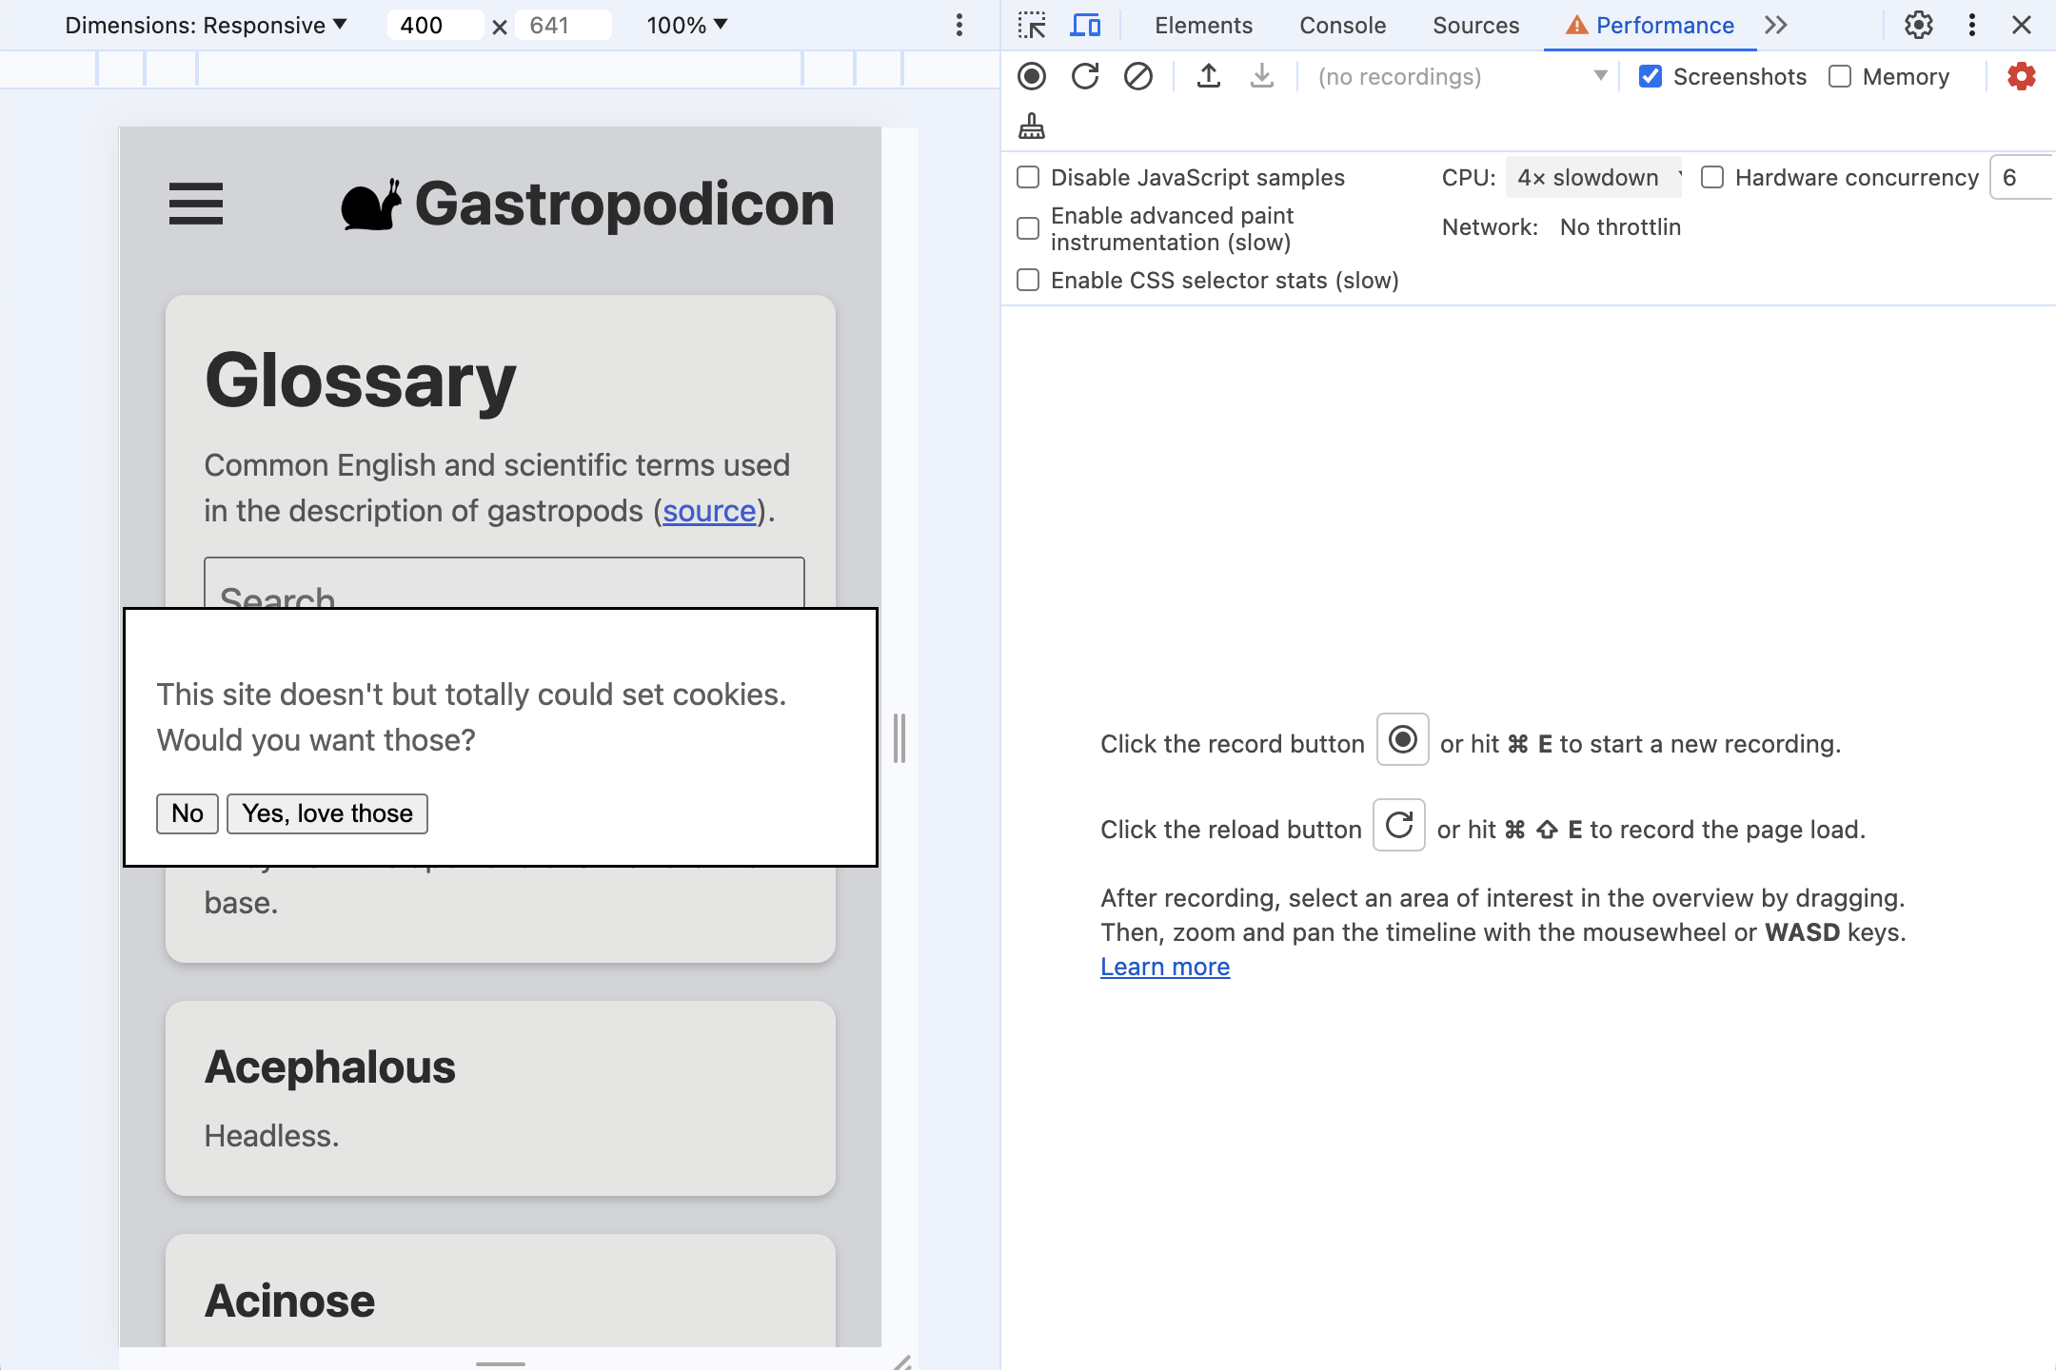Toggle the Memory checkbox on
The image size is (2056, 1370).
(1839, 75)
